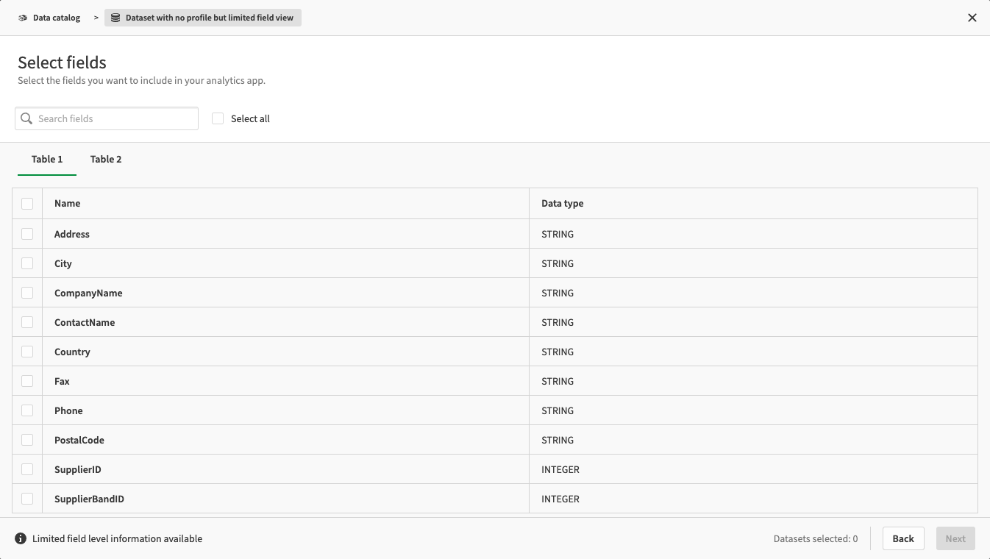The height and width of the screenshot is (559, 990).
Task: Click the search magnifier icon
Action: pyautogui.click(x=27, y=118)
